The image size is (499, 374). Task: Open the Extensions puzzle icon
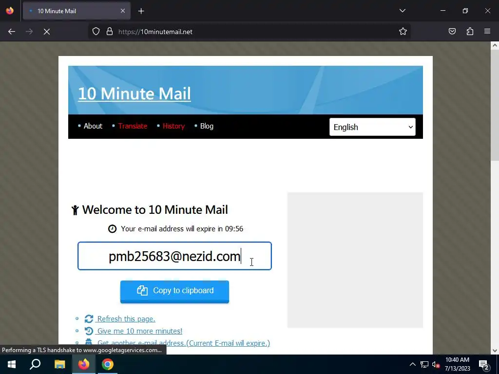click(x=470, y=31)
